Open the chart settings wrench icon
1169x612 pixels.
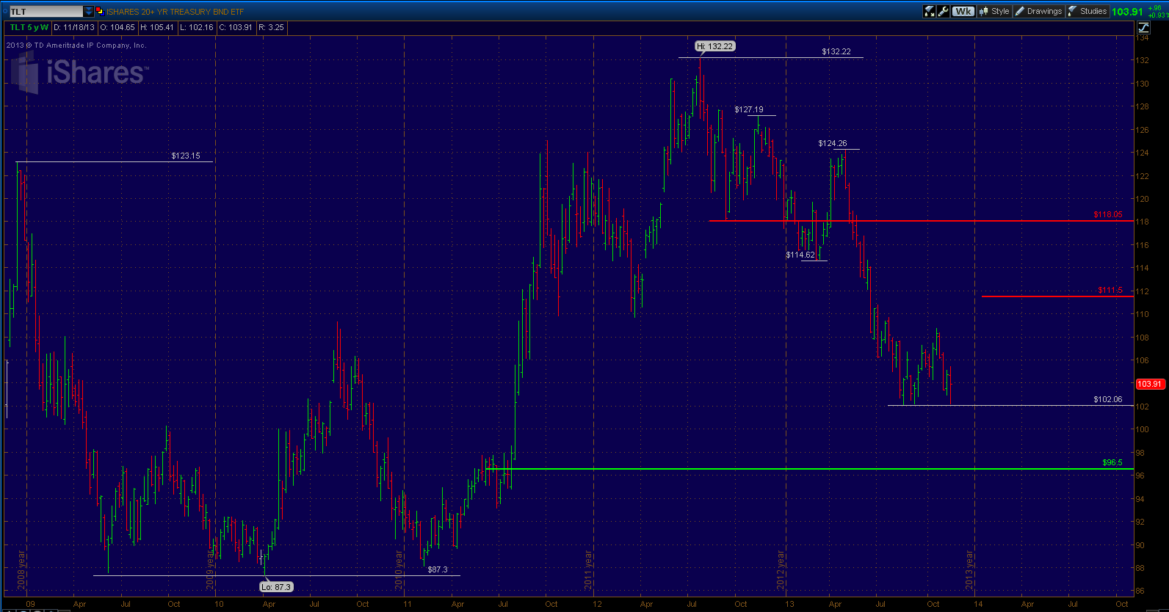944,11
